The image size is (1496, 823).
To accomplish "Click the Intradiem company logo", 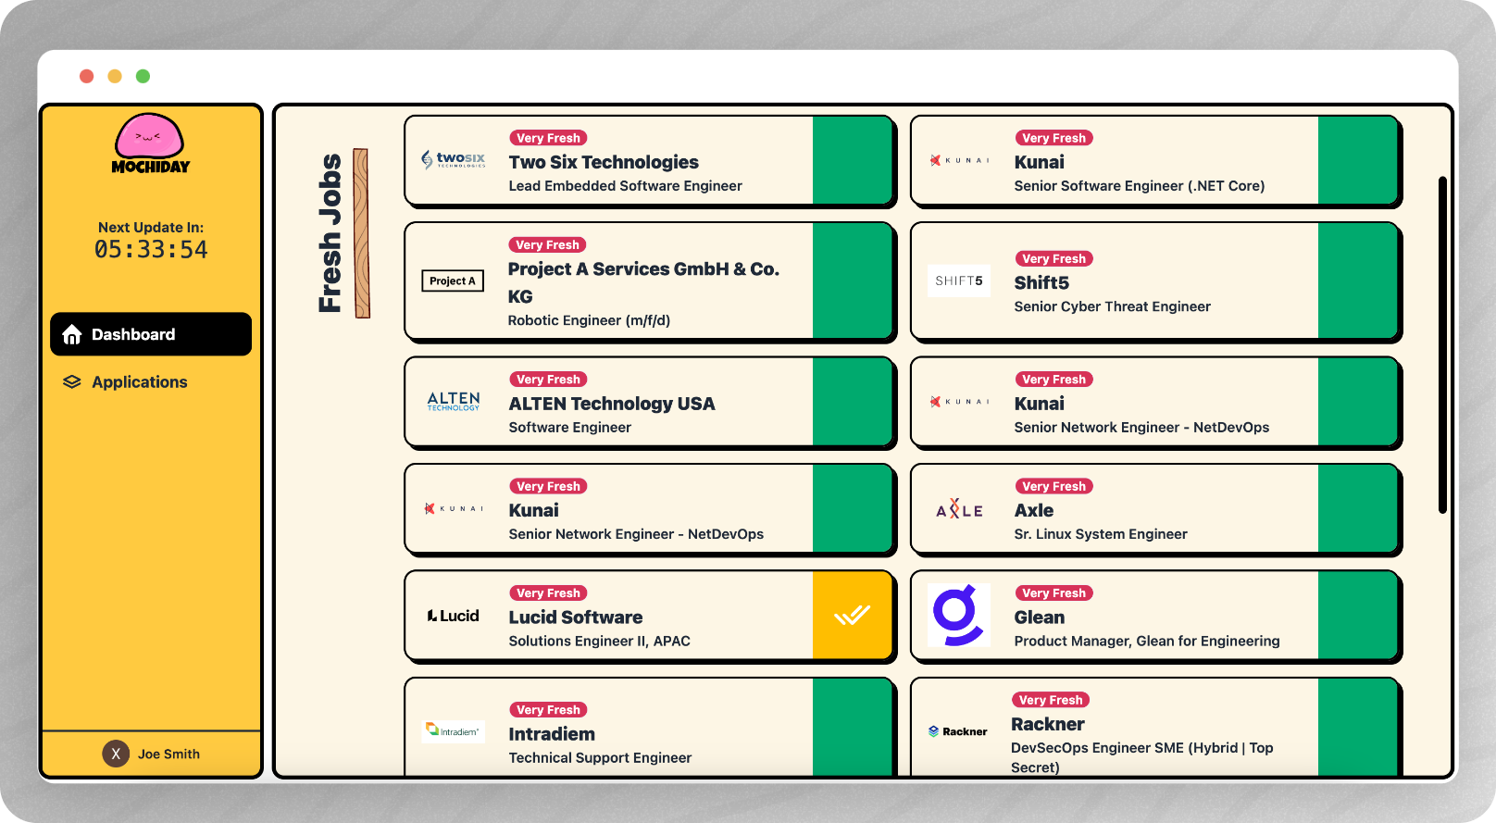I will (x=454, y=731).
